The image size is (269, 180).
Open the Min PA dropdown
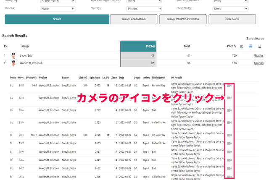[58, 9]
